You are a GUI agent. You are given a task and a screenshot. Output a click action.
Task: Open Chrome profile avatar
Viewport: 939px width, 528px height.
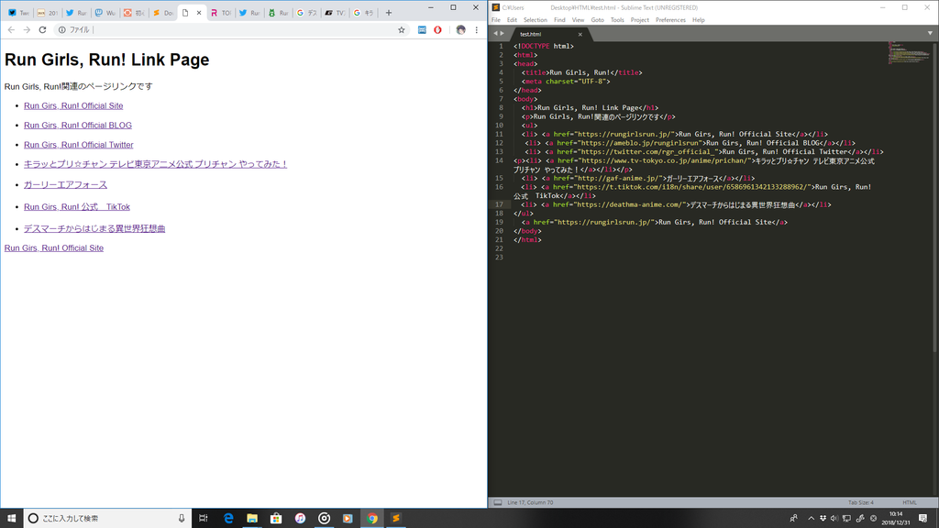(x=460, y=30)
